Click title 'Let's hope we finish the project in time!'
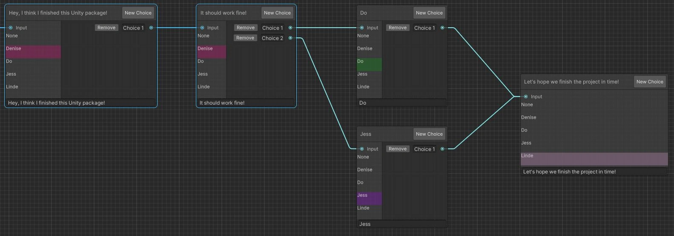The width and height of the screenshot is (674, 236). point(571,82)
